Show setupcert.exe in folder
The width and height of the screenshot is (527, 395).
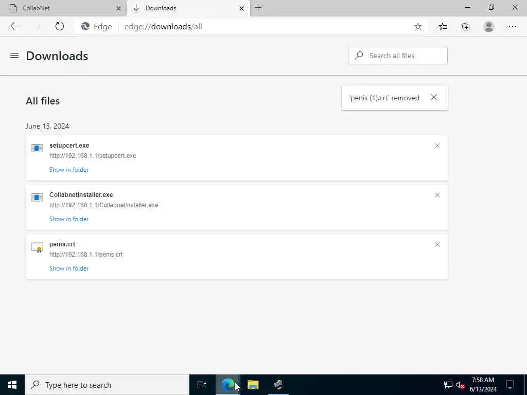pos(69,170)
